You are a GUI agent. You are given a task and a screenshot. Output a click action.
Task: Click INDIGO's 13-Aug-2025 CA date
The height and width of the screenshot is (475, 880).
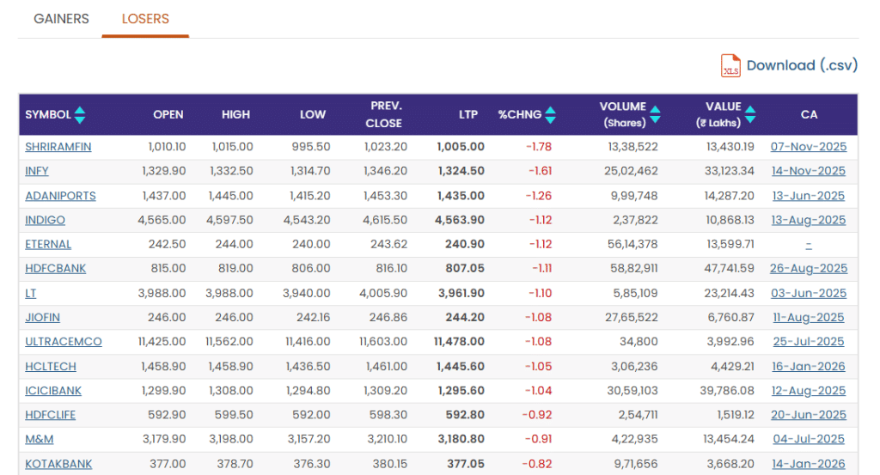point(808,220)
